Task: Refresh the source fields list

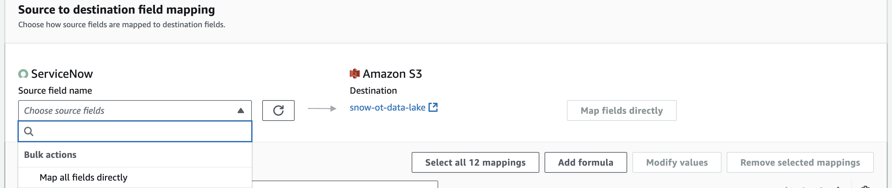Action: pyautogui.click(x=278, y=111)
